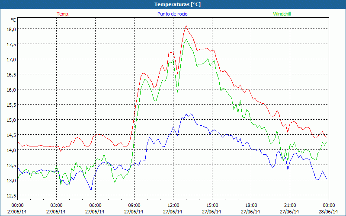
Task: Click the 28/06/14 date label
Action: point(328,212)
